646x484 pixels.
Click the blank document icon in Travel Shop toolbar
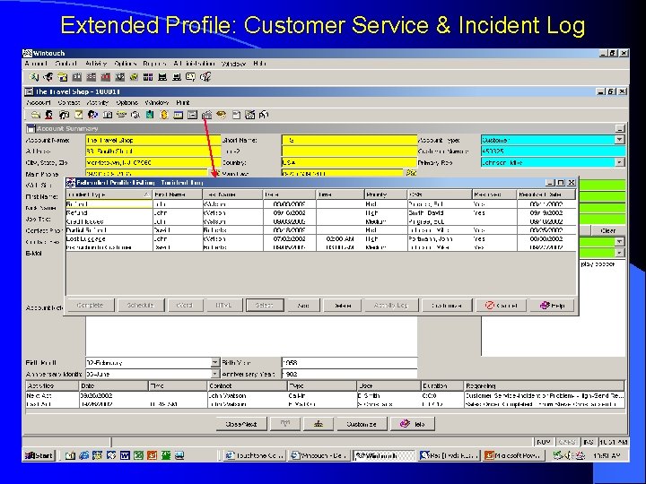(236, 116)
